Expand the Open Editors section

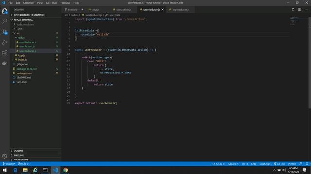[x=35, y=15]
